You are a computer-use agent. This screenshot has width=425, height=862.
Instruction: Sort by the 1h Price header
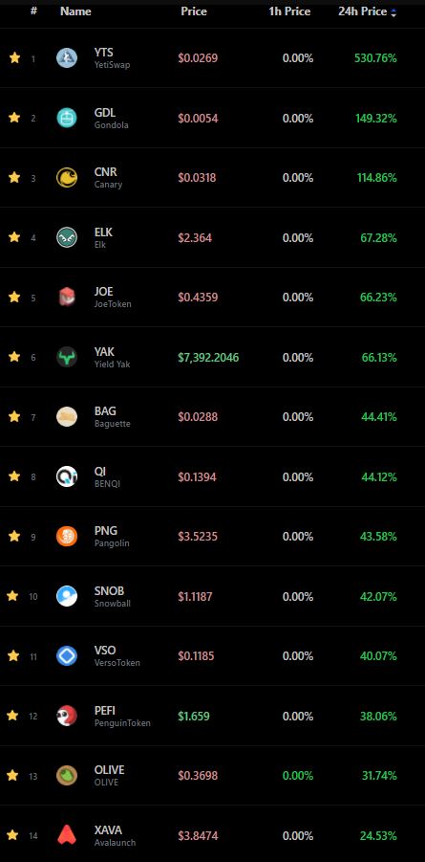(x=289, y=11)
